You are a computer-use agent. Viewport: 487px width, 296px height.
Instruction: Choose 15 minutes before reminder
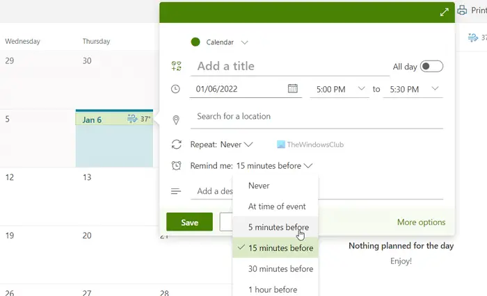point(276,248)
